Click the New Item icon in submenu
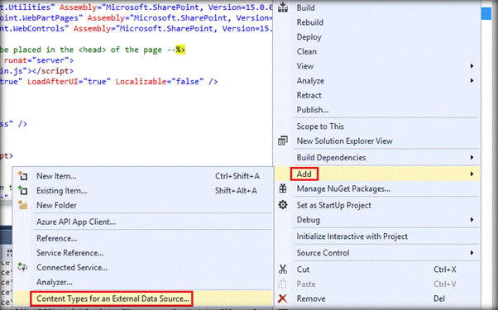 click(x=22, y=176)
